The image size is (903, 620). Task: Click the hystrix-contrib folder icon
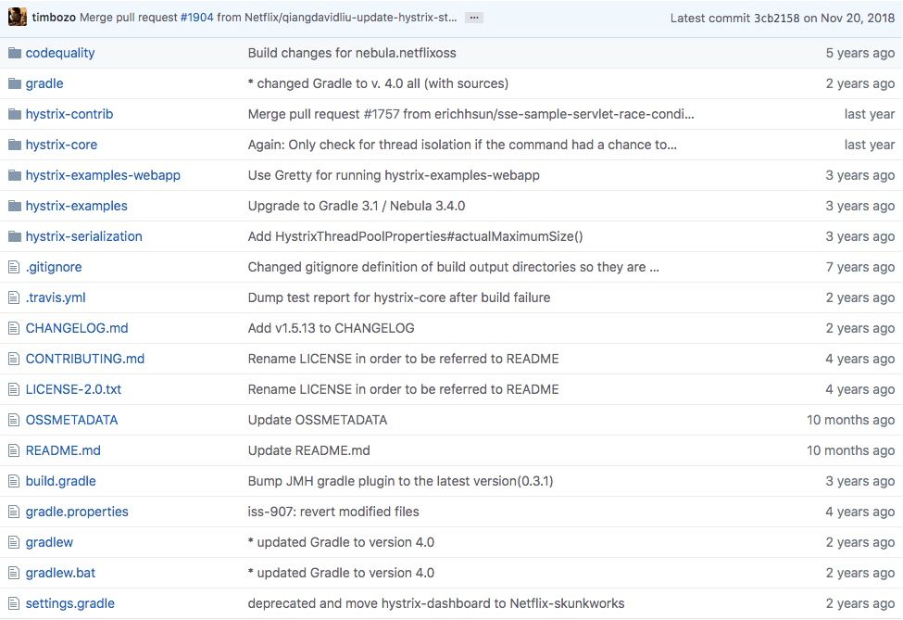point(14,114)
